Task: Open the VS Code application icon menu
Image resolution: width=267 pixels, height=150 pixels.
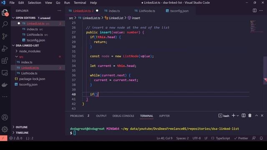Action: click(3, 3)
